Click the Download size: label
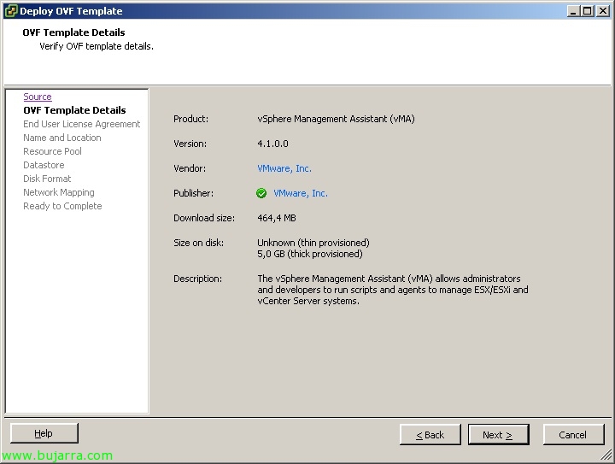615x464 pixels. click(204, 218)
